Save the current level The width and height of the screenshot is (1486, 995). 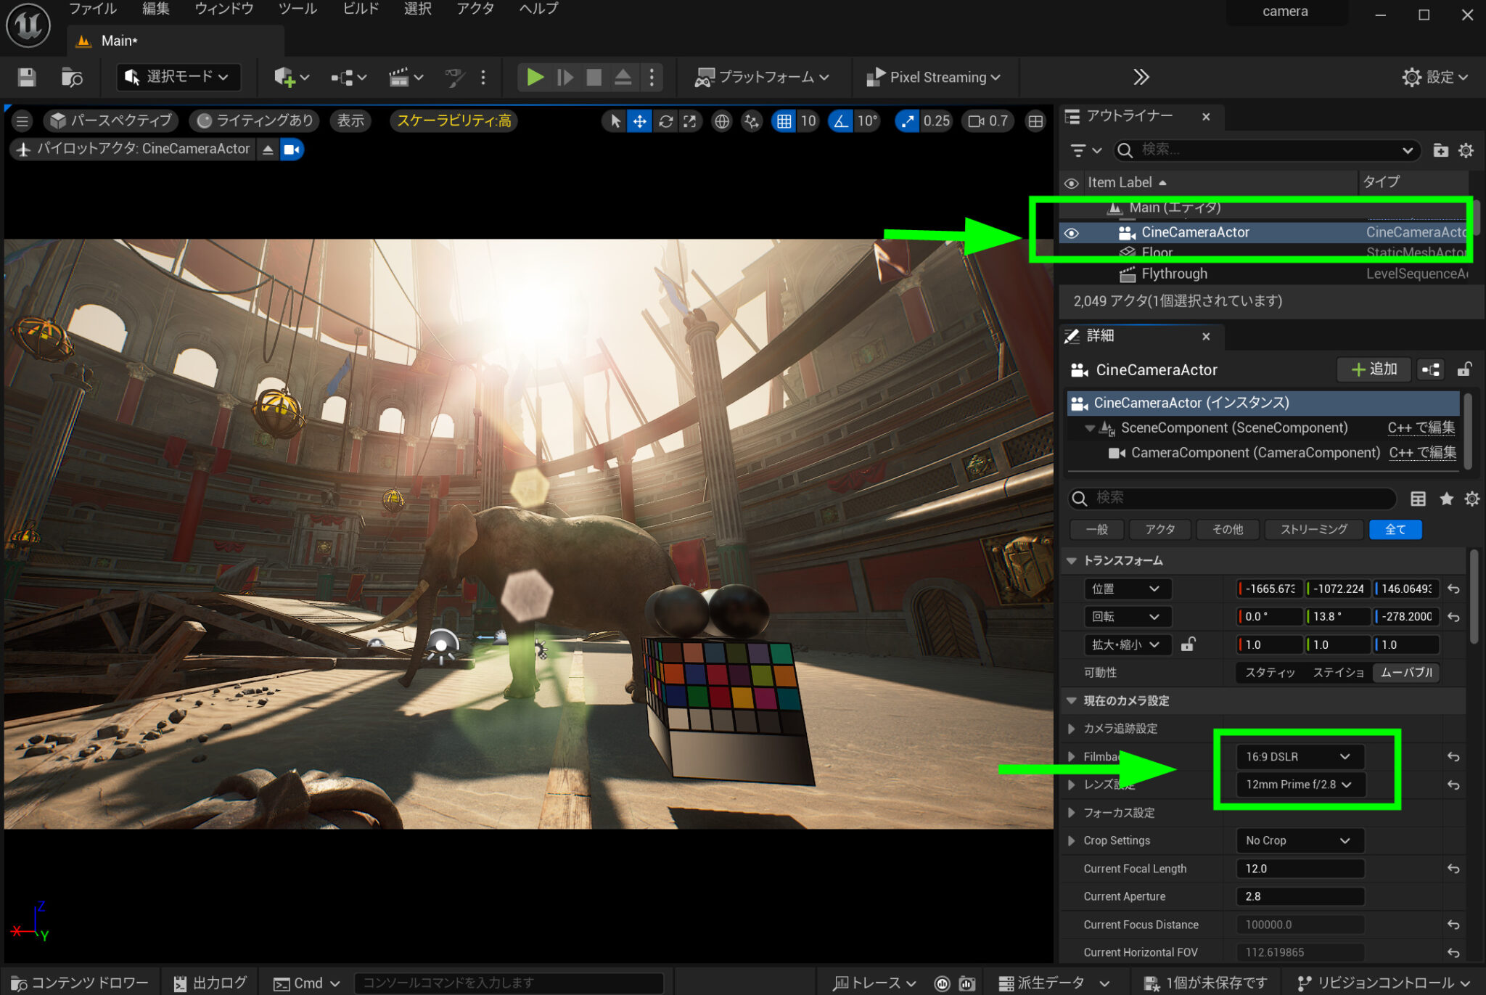pos(26,77)
